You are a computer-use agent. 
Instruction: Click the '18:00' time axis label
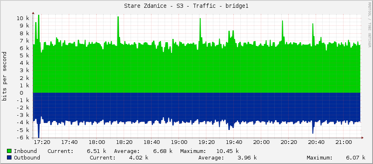point(97,142)
